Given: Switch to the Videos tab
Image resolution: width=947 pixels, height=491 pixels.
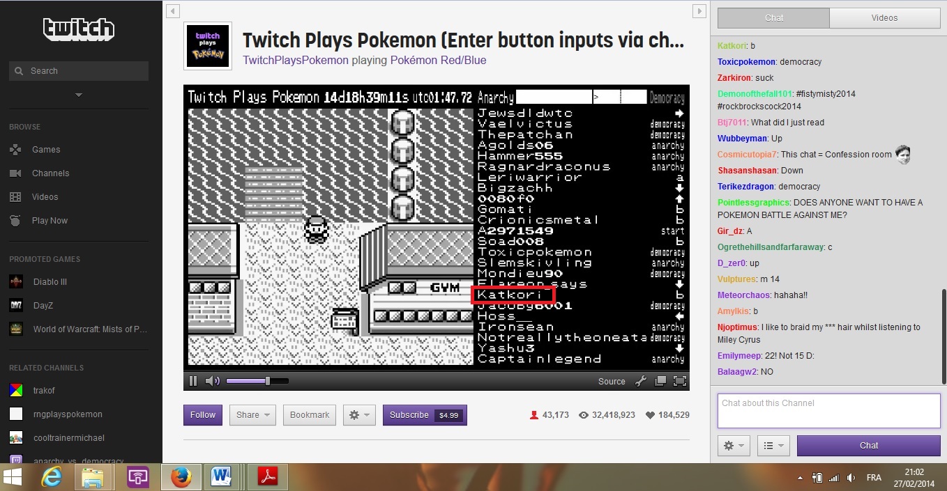Looking at the screenshot, I should click(884, 18).
